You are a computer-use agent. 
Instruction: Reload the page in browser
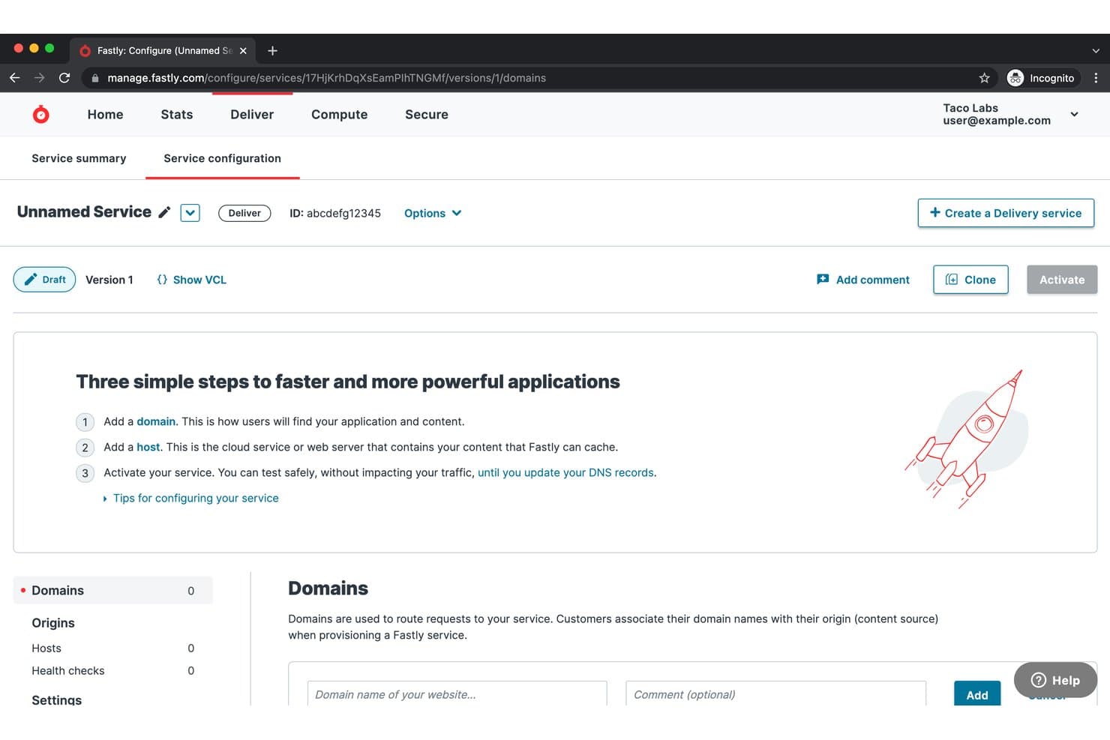[x=64, y=78]
